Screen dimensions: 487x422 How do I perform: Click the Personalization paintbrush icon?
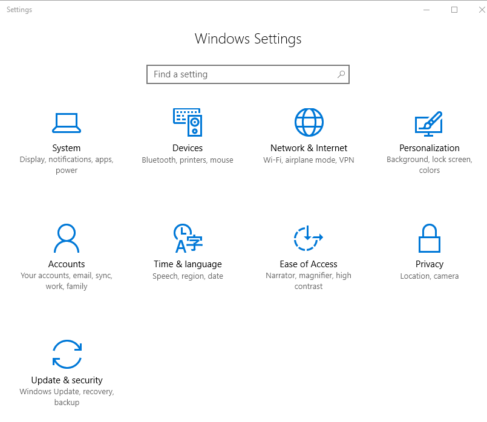point(429,123)
